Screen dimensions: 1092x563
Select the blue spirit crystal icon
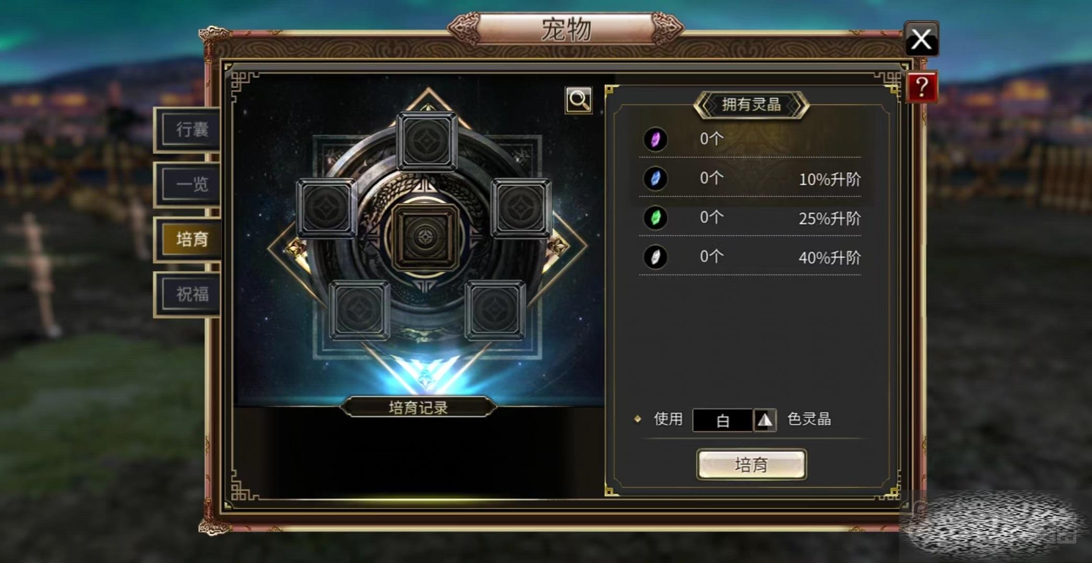tap(655, 179)
